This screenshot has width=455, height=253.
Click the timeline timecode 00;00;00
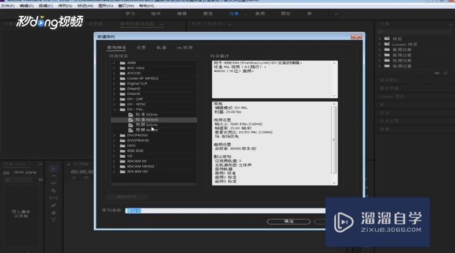click(83, 172)
